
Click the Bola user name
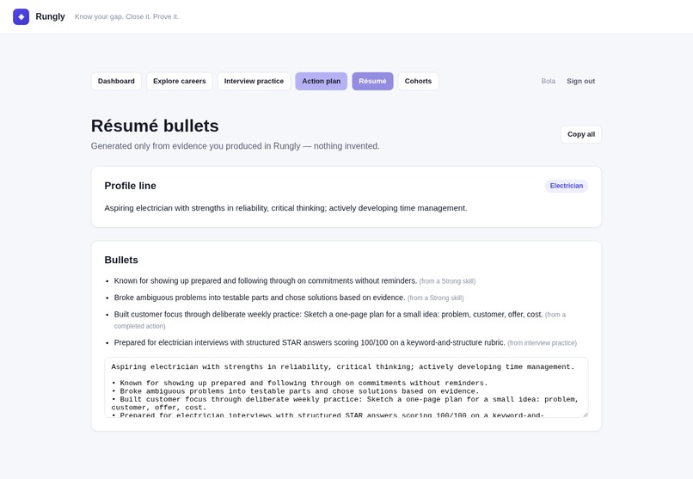[x=548, y=82]
